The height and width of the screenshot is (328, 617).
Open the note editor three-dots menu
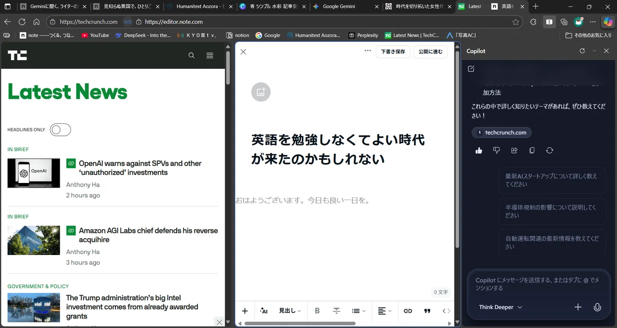click(368, 51)
